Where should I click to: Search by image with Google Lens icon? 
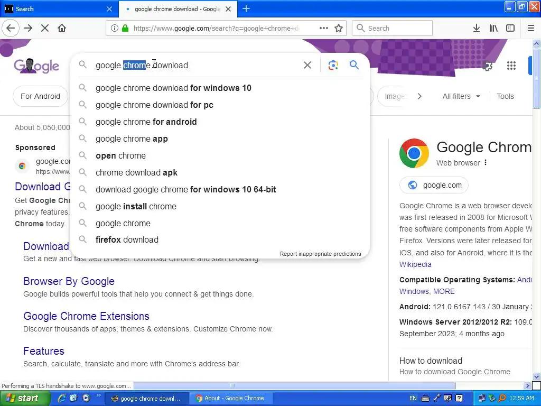(x=333, y=65)
